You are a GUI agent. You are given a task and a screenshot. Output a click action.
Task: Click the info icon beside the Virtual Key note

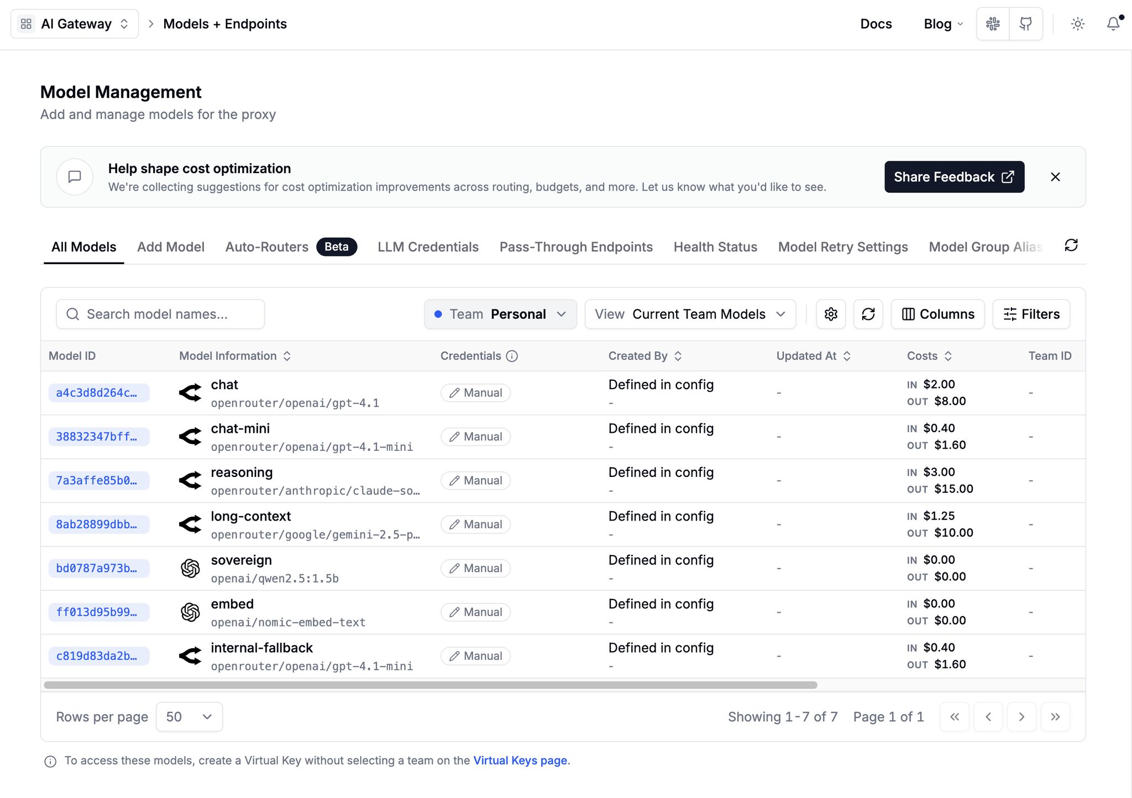(x=50, y=762)
